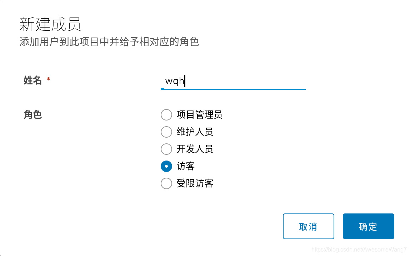This screenshot has height=256, width=410.
Task: Click the currently selected 访客 radio button
Action: [166, 166]
